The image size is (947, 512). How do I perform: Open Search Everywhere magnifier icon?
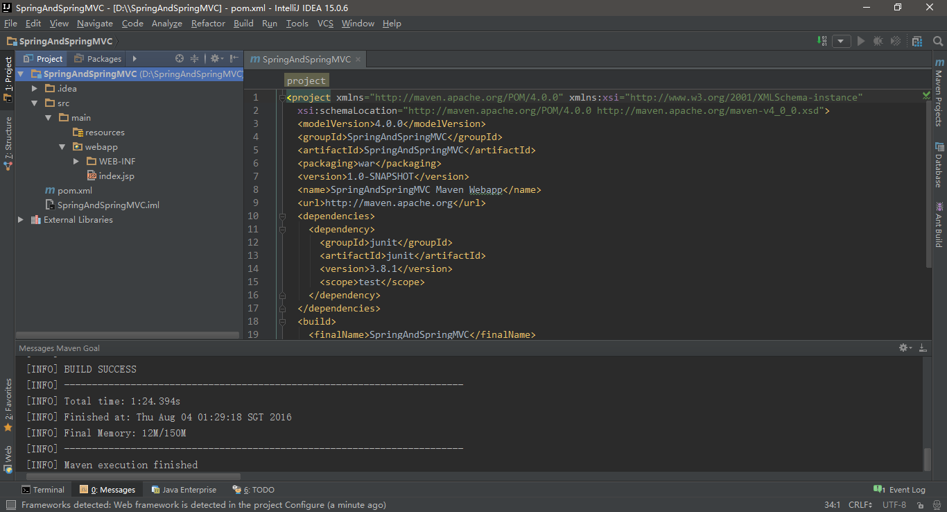937,41
